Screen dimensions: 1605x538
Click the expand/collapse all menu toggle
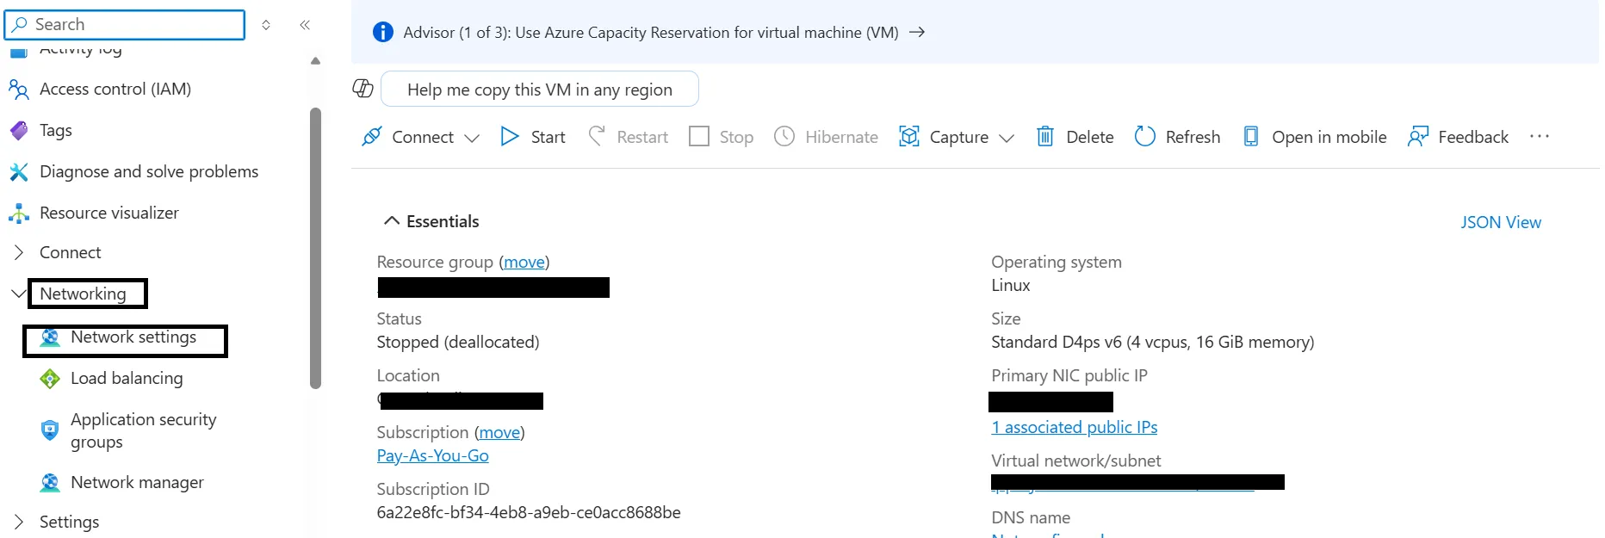coord(266,25)
